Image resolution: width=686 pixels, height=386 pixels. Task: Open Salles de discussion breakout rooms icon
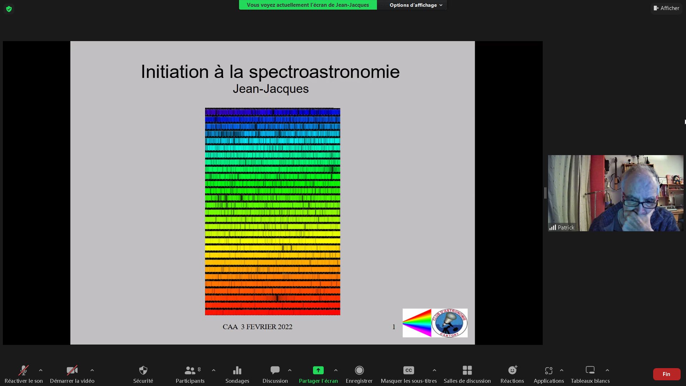[467, 370]
